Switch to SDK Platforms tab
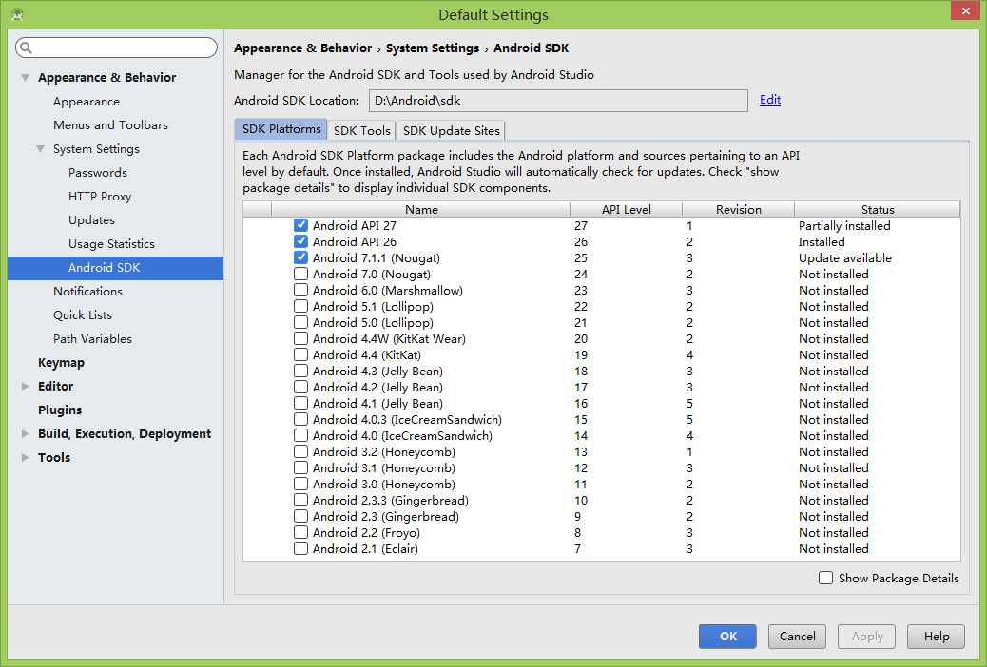 (x=281, y=129)
